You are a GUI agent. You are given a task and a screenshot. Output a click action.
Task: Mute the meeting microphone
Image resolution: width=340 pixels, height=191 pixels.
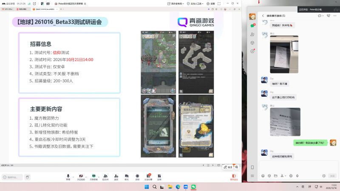[x=68, y=177]
